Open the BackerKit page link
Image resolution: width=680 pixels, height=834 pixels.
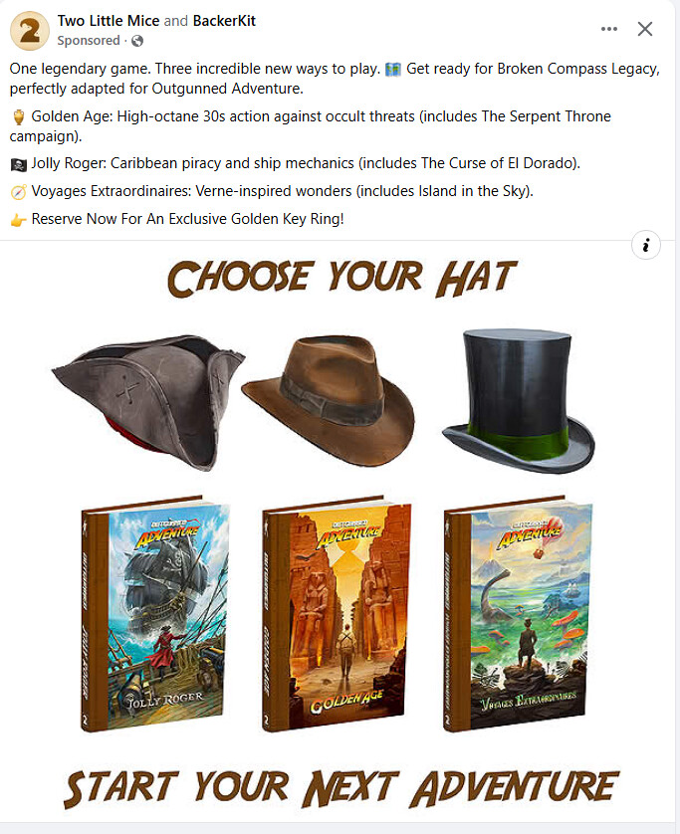pyautogui.click(x=224, y=21)
